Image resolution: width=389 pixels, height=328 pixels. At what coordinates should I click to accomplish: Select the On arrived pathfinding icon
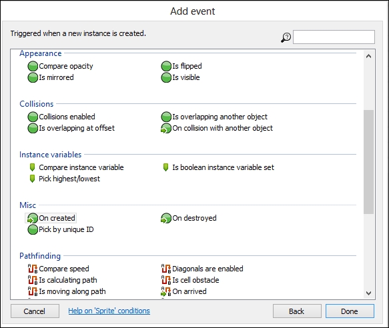click(166, 291)
